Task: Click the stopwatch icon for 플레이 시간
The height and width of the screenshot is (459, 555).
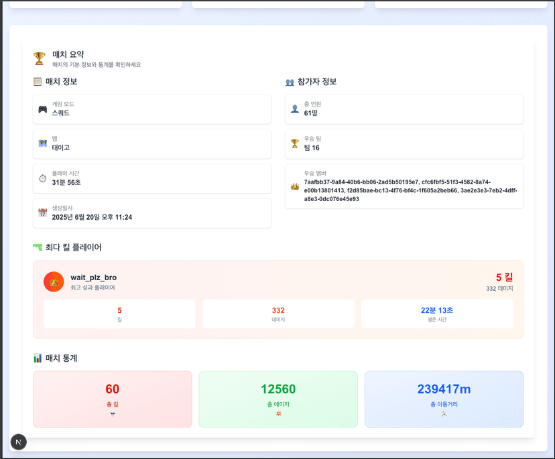Action: pos(43,178)
